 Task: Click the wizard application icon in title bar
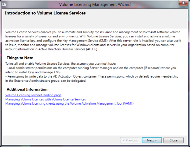[x=4, y=4]
